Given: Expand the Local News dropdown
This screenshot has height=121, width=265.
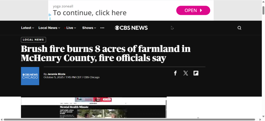Looking at the screenshot, I should click(49, 28).
